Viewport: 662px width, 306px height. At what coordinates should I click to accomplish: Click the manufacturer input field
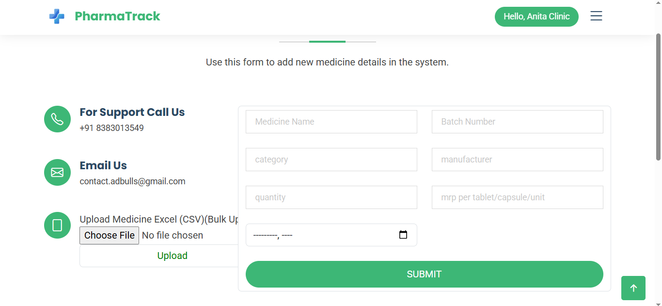[x=517, y=160]
